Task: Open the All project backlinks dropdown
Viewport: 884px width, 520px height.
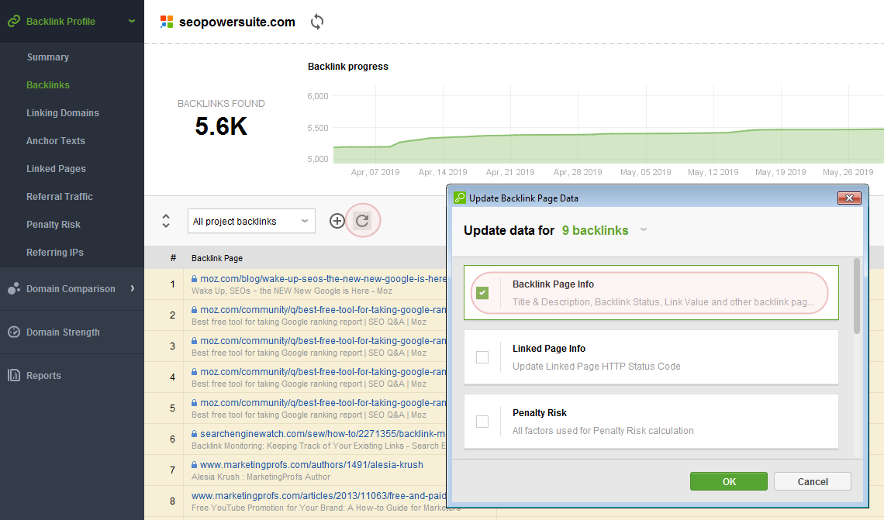Action: pyautogui.click(x=251, y=221)
